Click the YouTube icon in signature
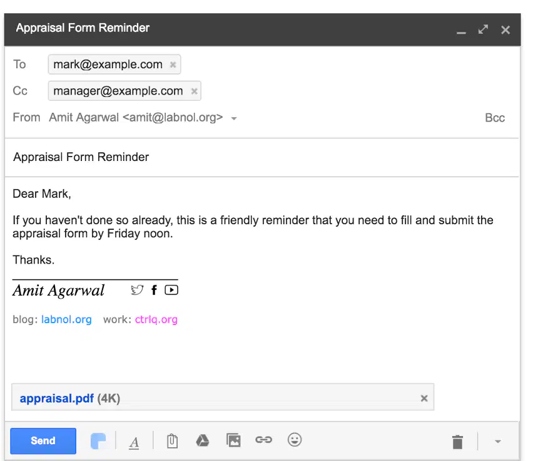533x461 pixels. click(x=171, y=290)
